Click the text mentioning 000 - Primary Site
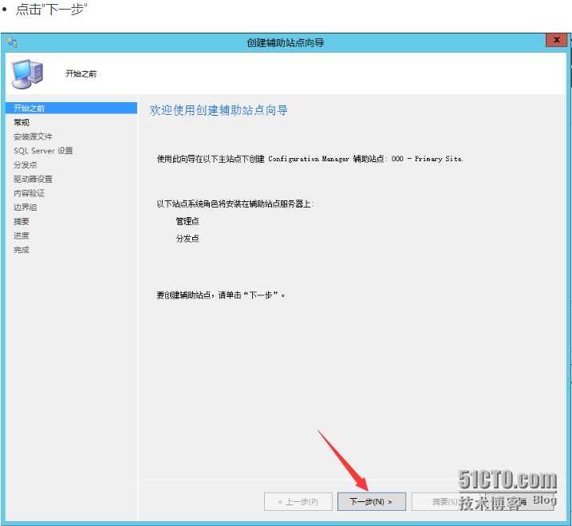This screenshot has width=572, height=526. point(310,159)
